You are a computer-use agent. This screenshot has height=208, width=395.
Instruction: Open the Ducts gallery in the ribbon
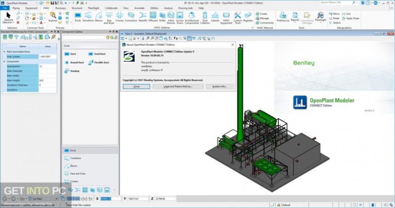(78, 17)
